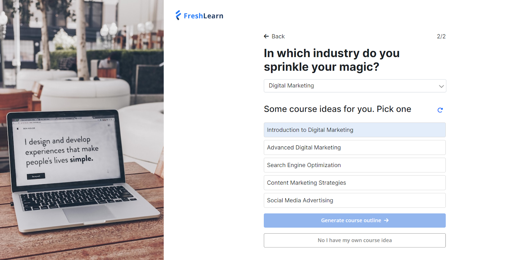Click the arrow on Generate course outline

coord(386,220)
